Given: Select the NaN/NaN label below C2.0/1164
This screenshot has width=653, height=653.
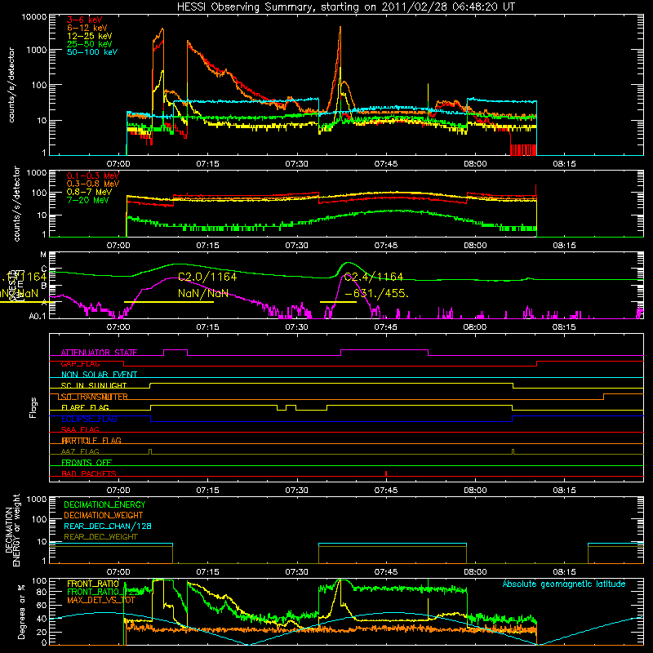Looking at the screenshot, I should (202, 293).
